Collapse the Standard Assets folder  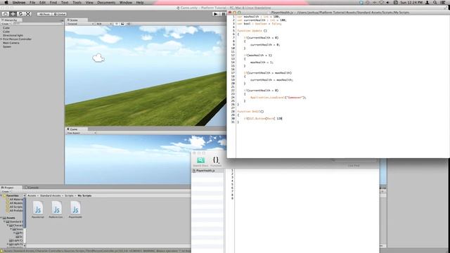coord(4,222)
